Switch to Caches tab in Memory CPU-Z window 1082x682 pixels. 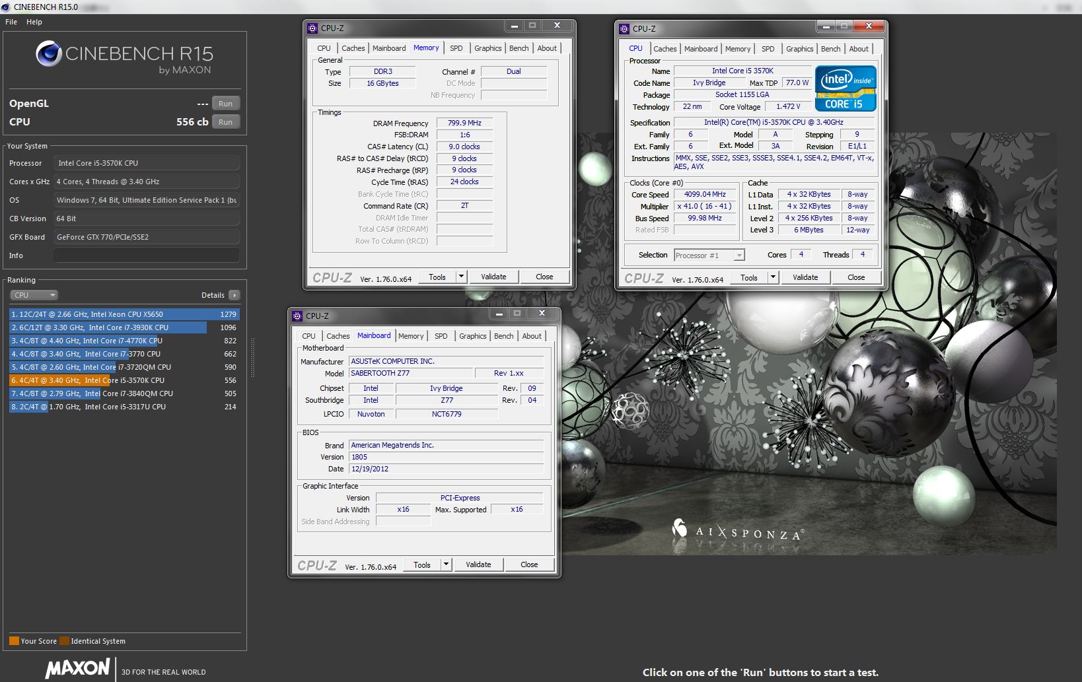(353, 48)
